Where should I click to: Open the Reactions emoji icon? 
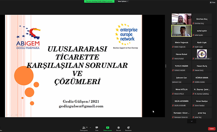click(128, 127)
